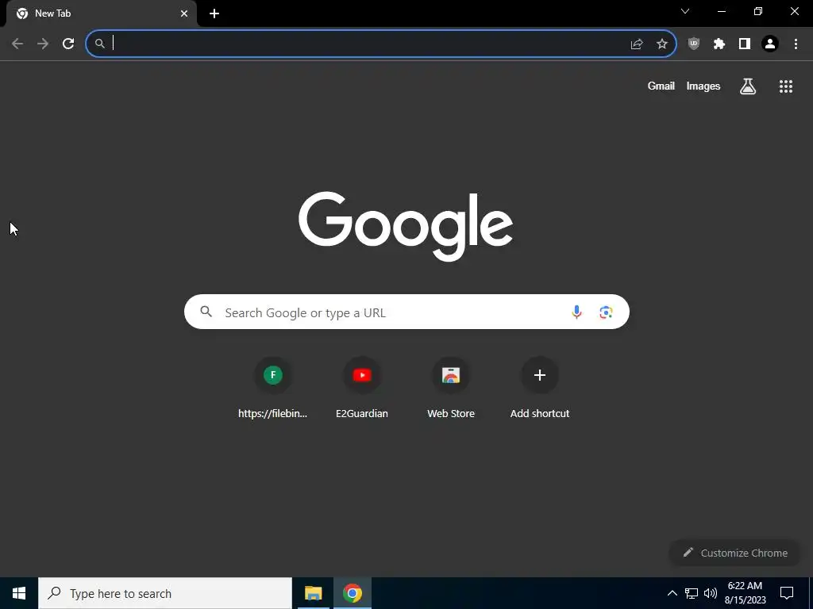Click Customize Chrome button
This screenshot has height=609, width=813.
(735, 553)
